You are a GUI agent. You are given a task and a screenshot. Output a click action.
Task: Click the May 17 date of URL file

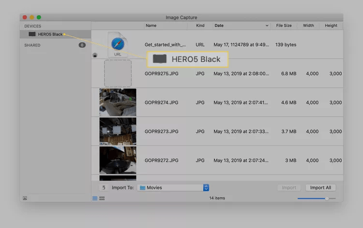click(x=241, y=44)
